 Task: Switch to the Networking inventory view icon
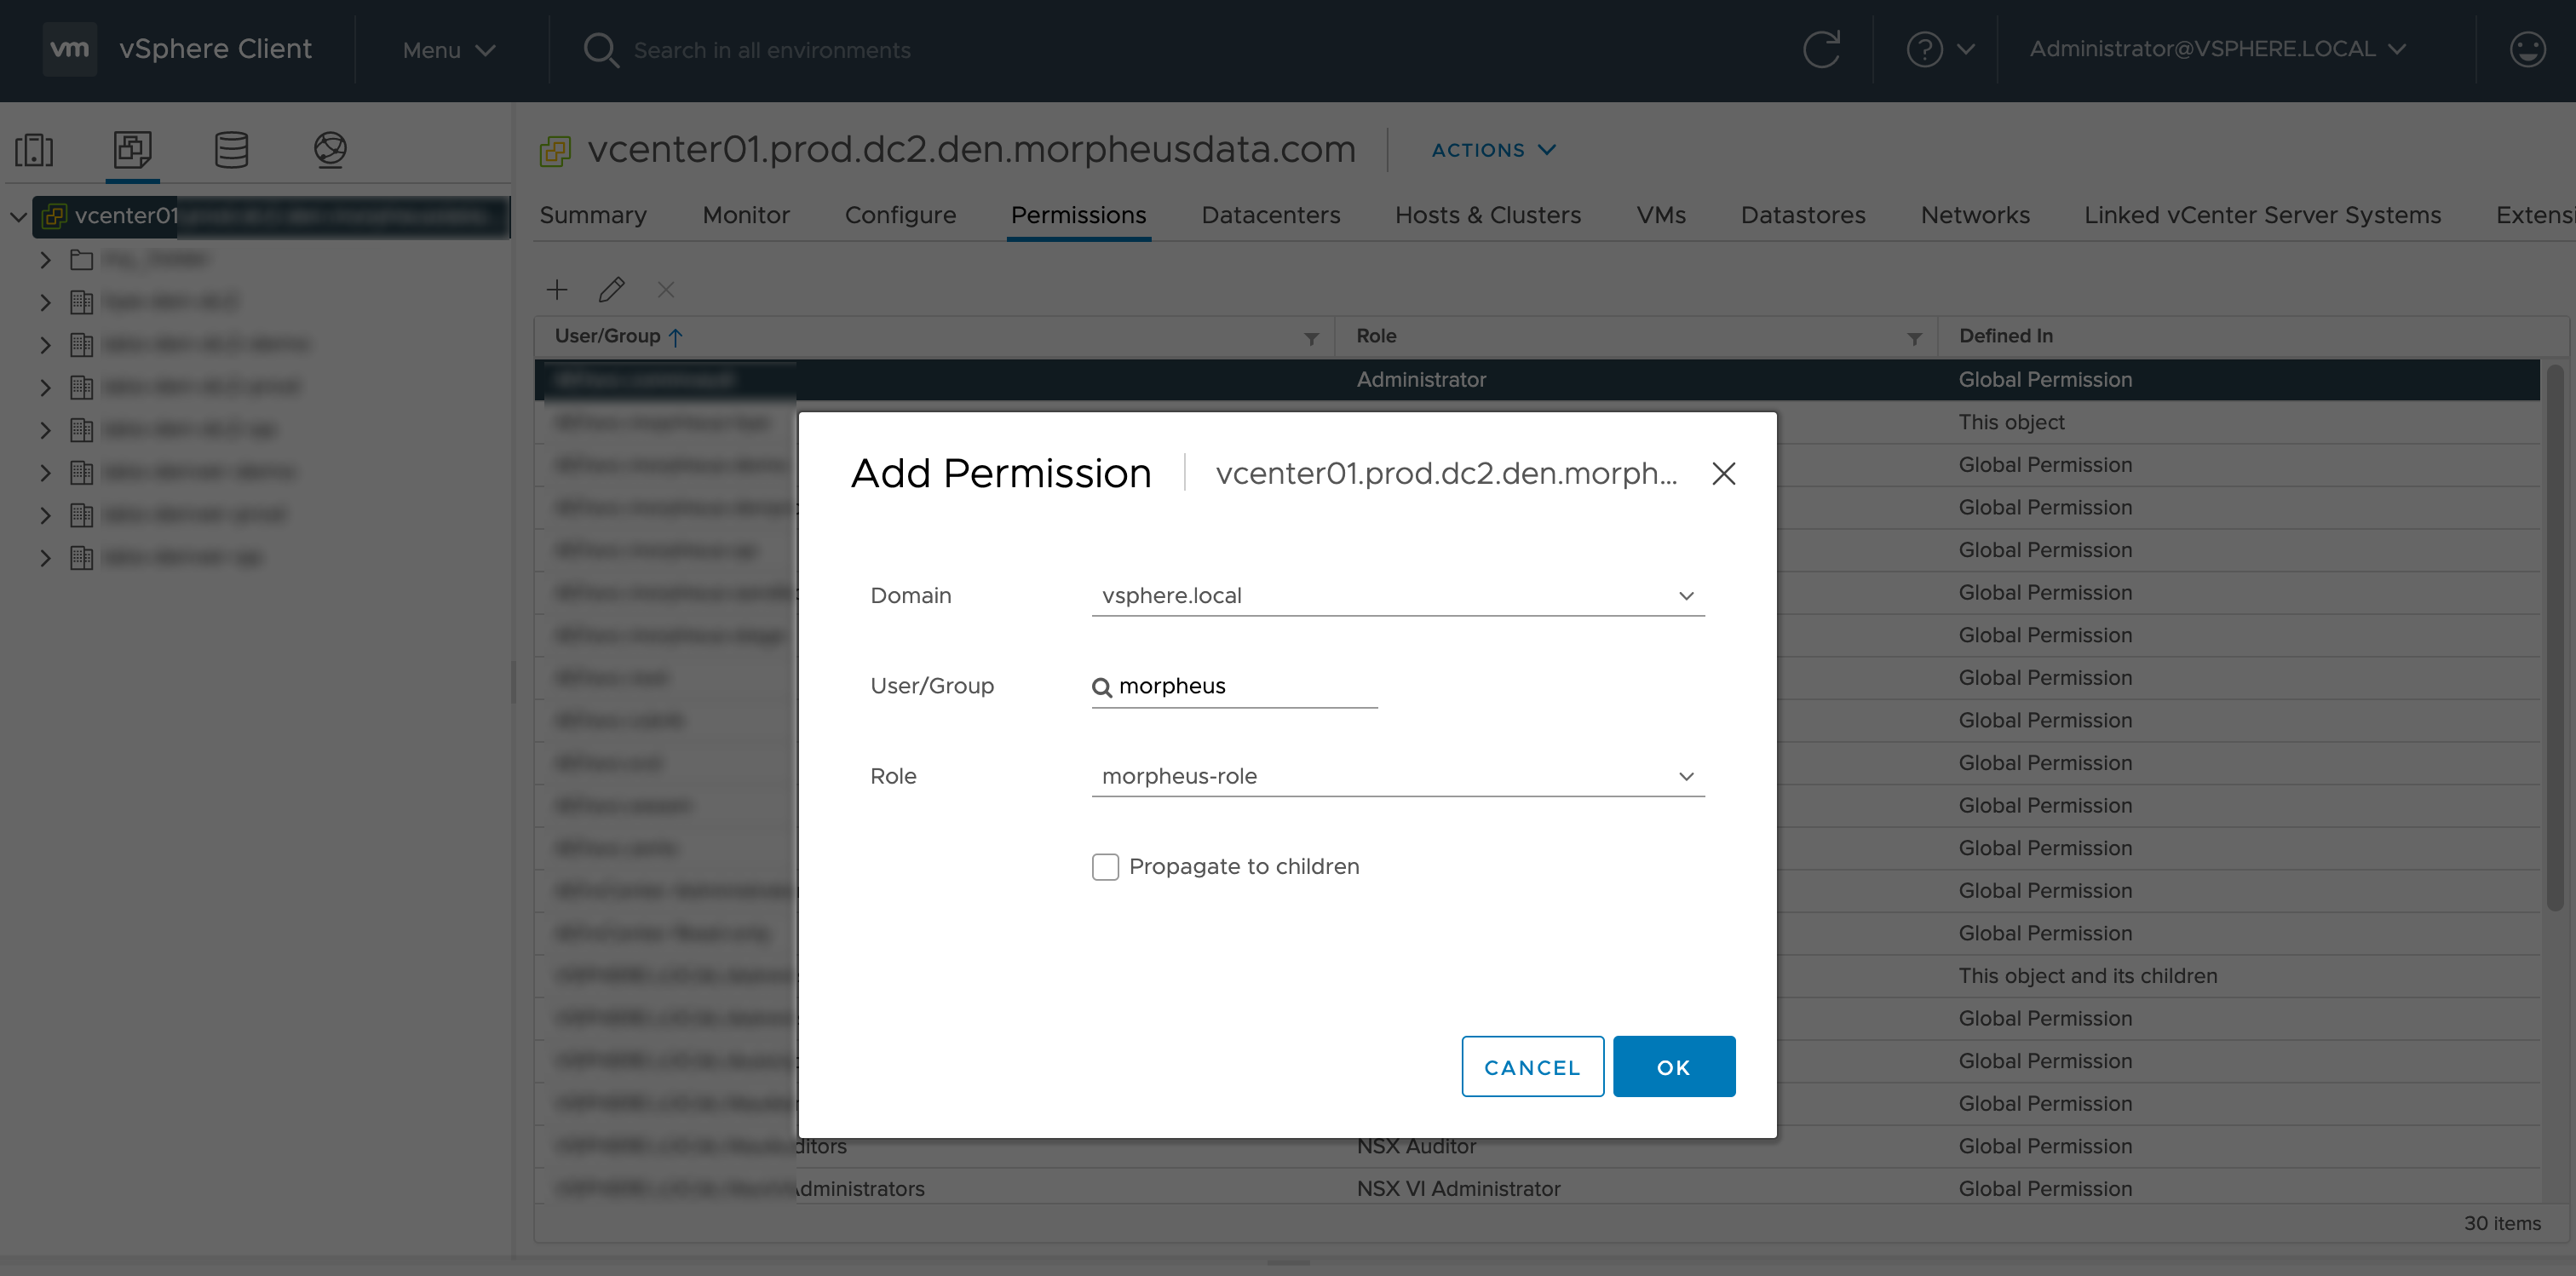330,150
